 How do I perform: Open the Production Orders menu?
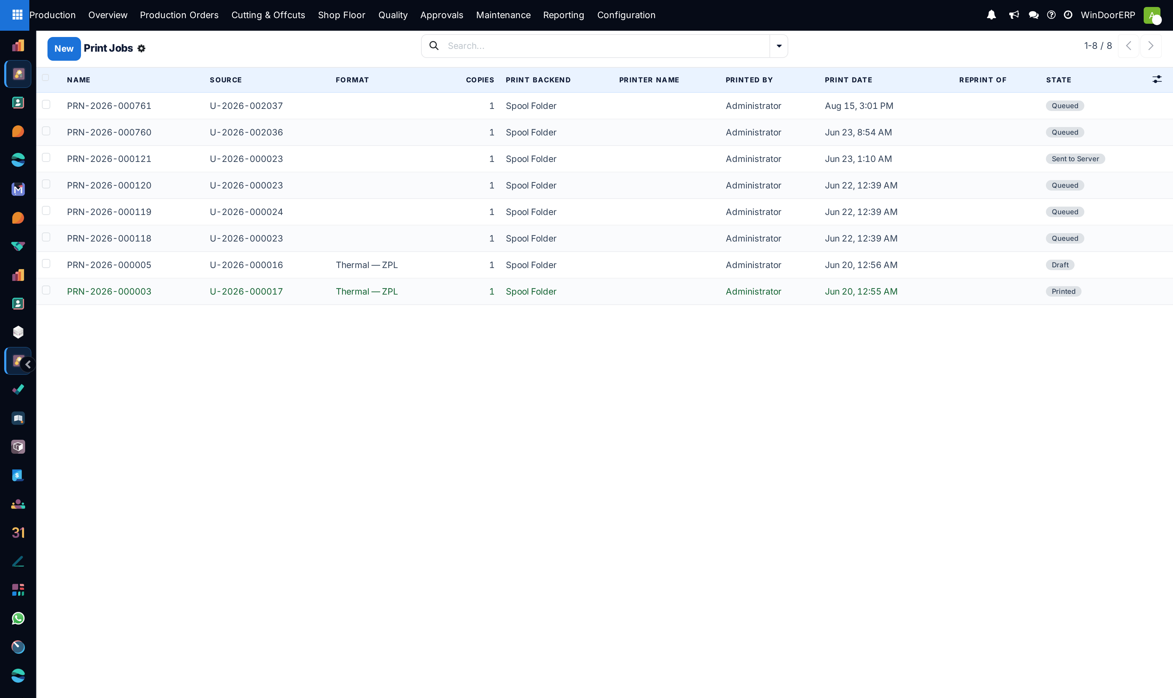click(179, 15)
